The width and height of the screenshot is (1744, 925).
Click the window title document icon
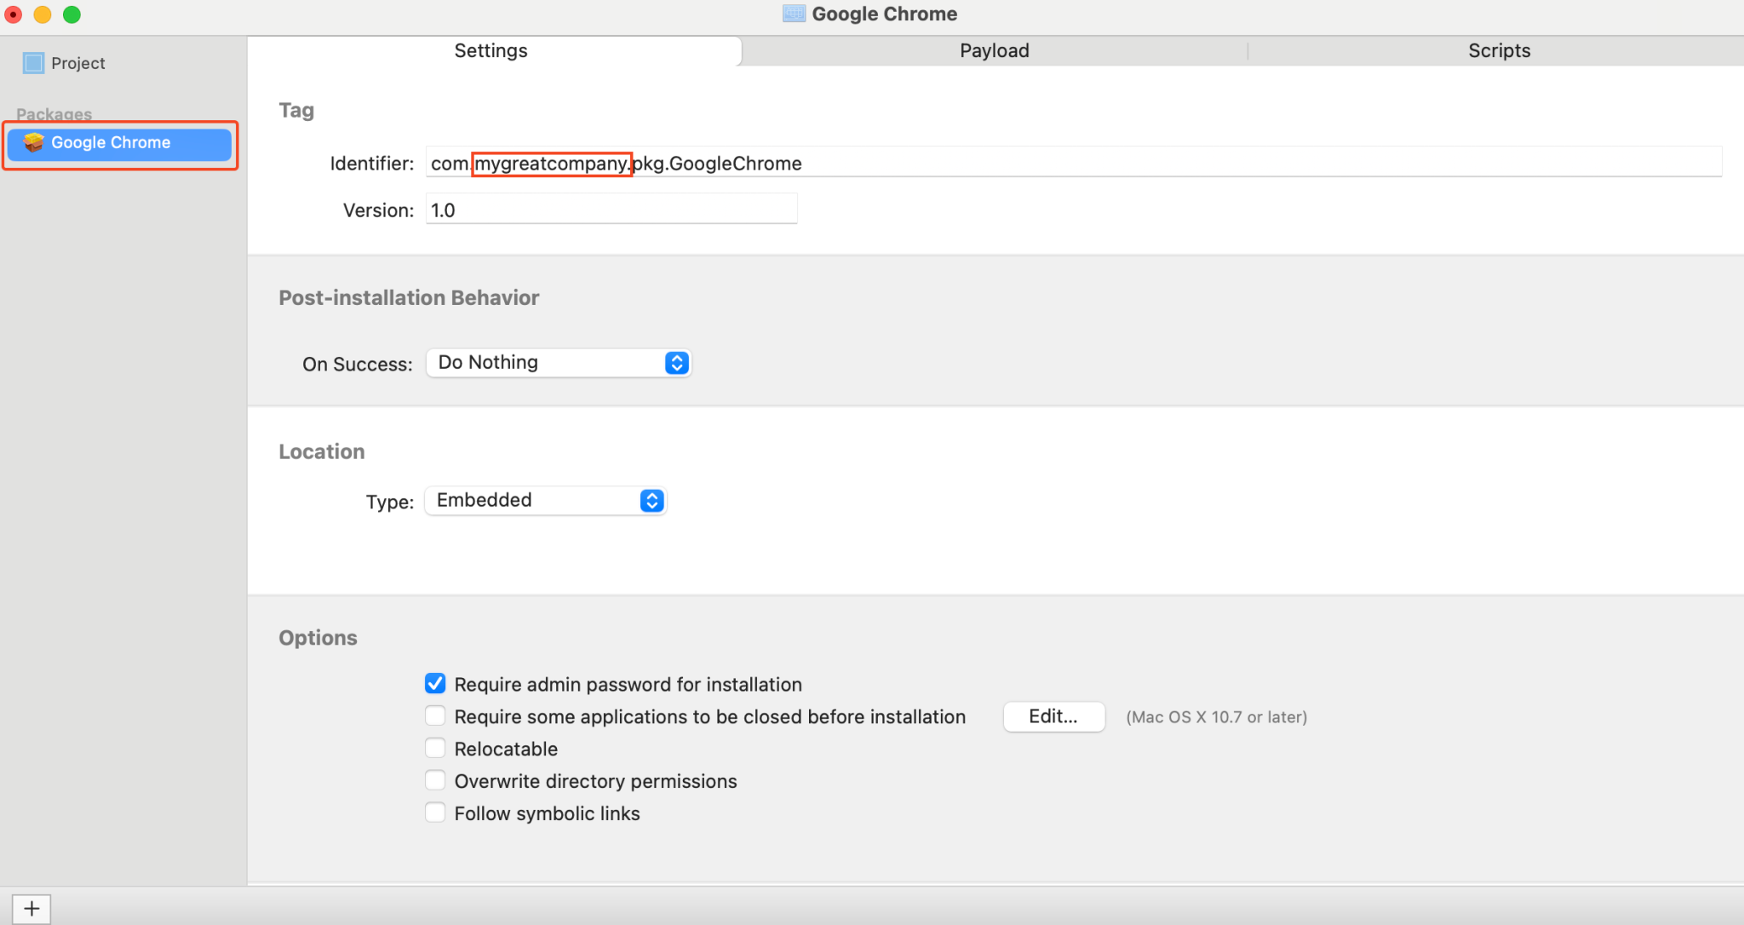pos(794,14)
